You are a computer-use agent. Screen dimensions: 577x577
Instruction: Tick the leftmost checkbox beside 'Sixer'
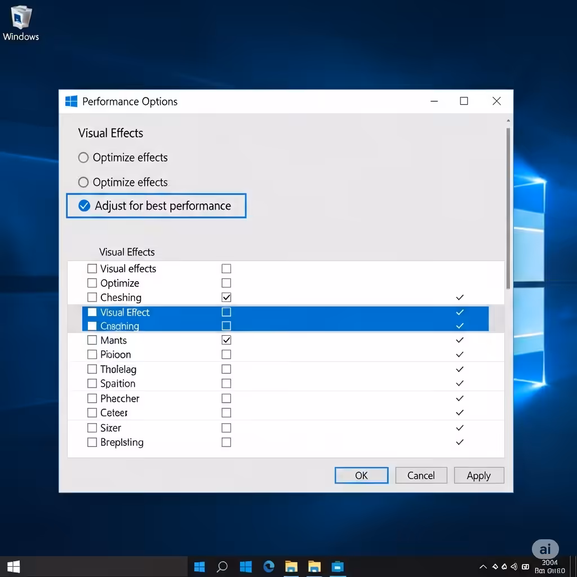click(x=92, y=428)
